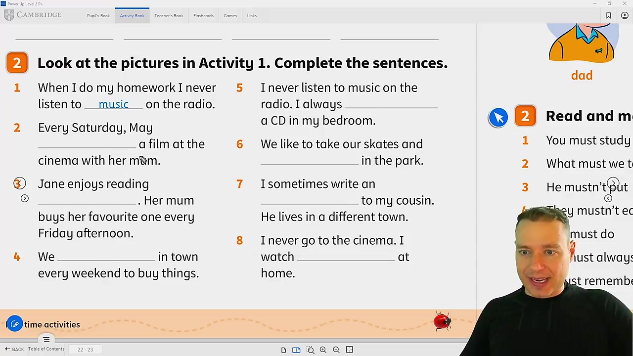Click 'What must we' sentence
The height and width of the screenshot is (356, 633).
[589, 164]
